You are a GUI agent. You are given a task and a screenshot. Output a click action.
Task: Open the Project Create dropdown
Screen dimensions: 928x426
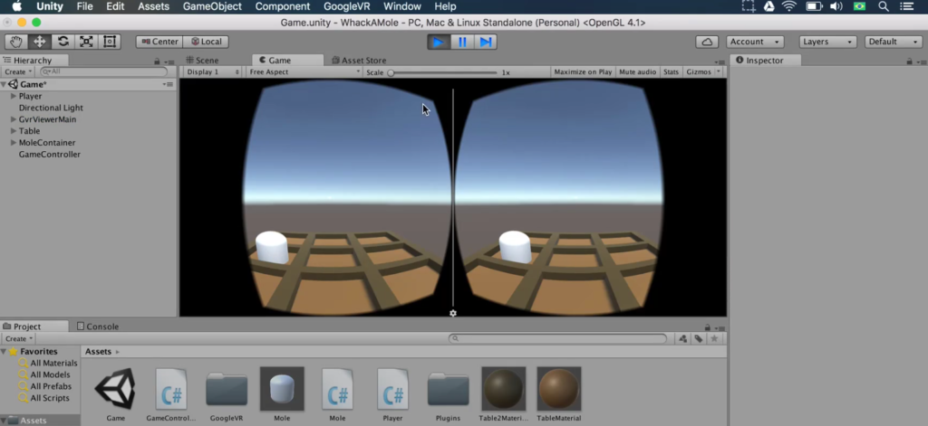click(18, 338)
